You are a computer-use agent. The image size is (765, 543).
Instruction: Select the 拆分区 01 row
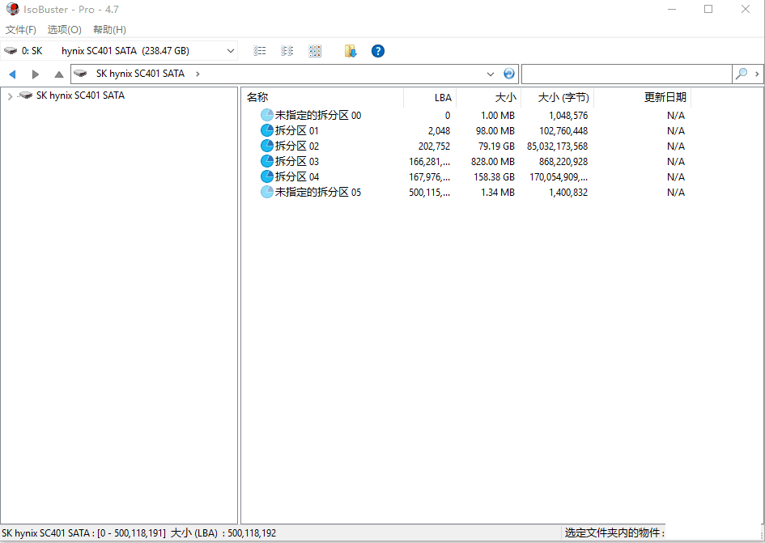click(466, 131)
